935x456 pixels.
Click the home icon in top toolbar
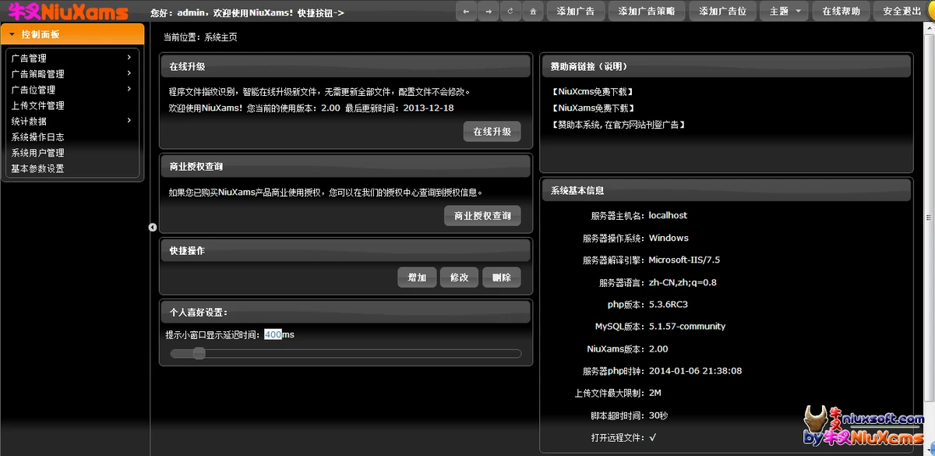pyautogui.click(x=532, y=11)
